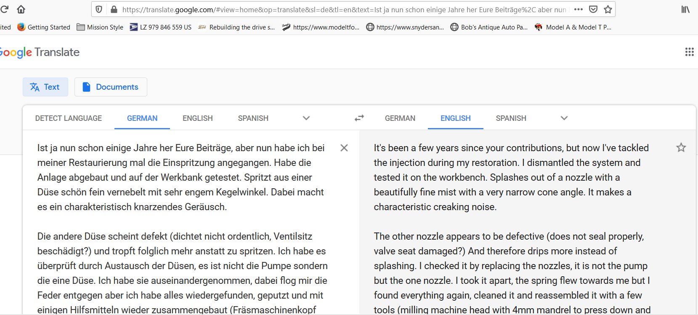
Task: Bookmark this page with the star icon
Action: (608, 9)
